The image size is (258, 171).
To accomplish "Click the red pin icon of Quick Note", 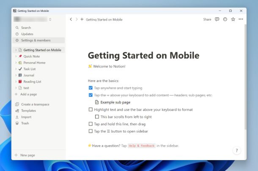I will pyautogui.click(x=20, y=56).
